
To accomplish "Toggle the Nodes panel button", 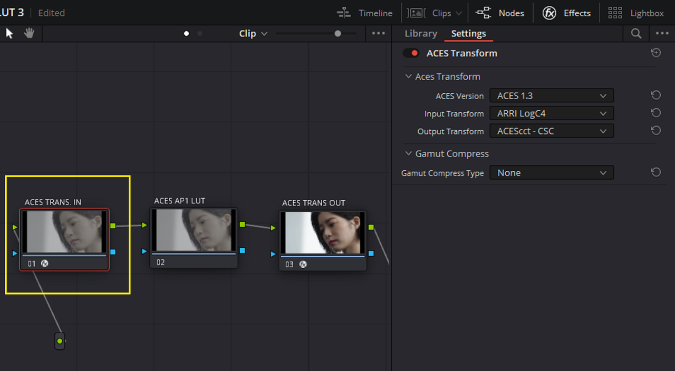I will coord(500,13).
